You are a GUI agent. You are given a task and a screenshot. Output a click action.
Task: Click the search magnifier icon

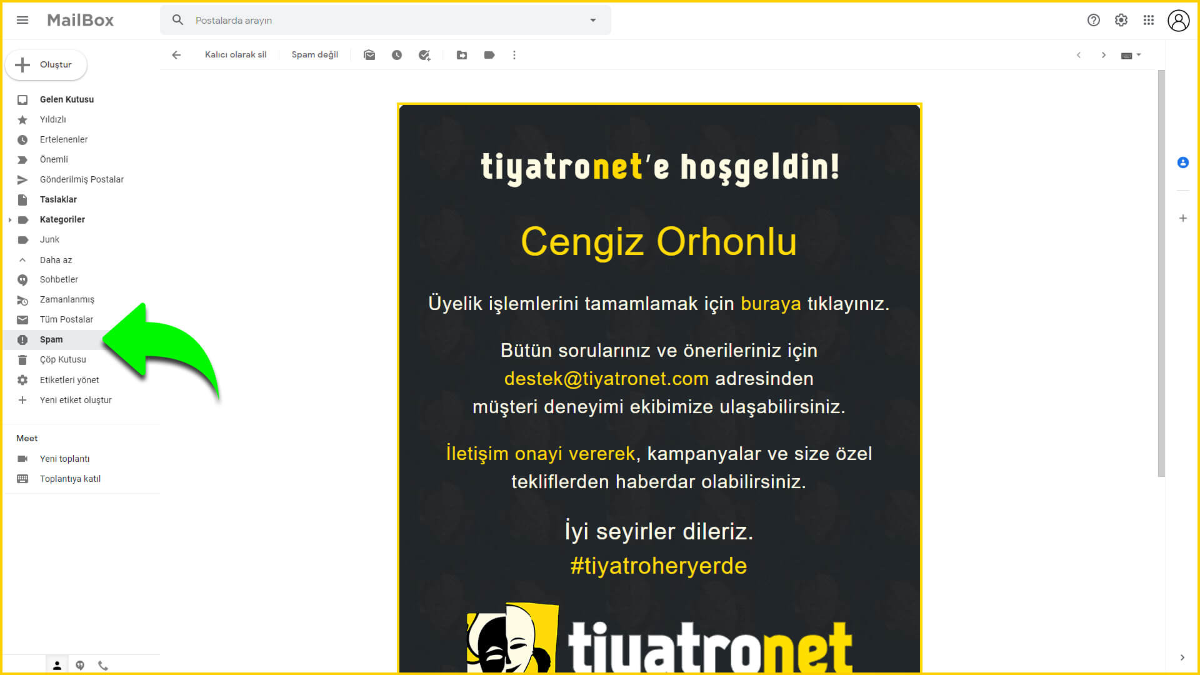tap(177, 20)
